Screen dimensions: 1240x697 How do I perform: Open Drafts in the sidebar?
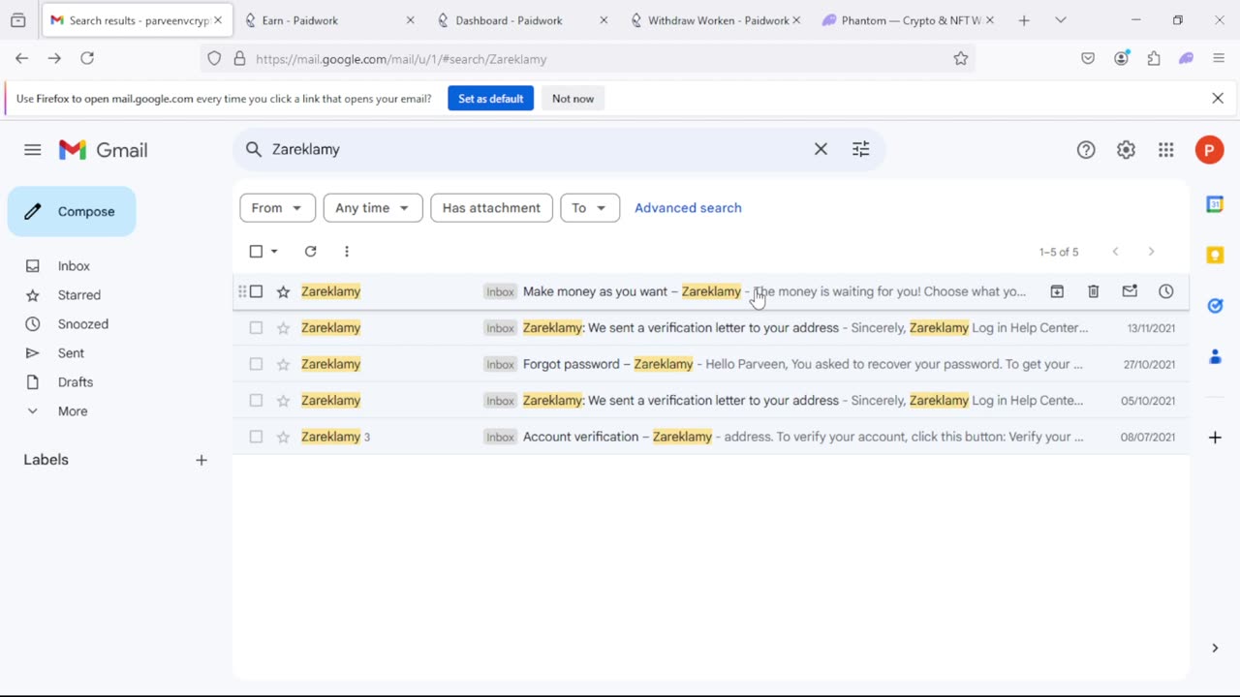[x=75, y=382]
